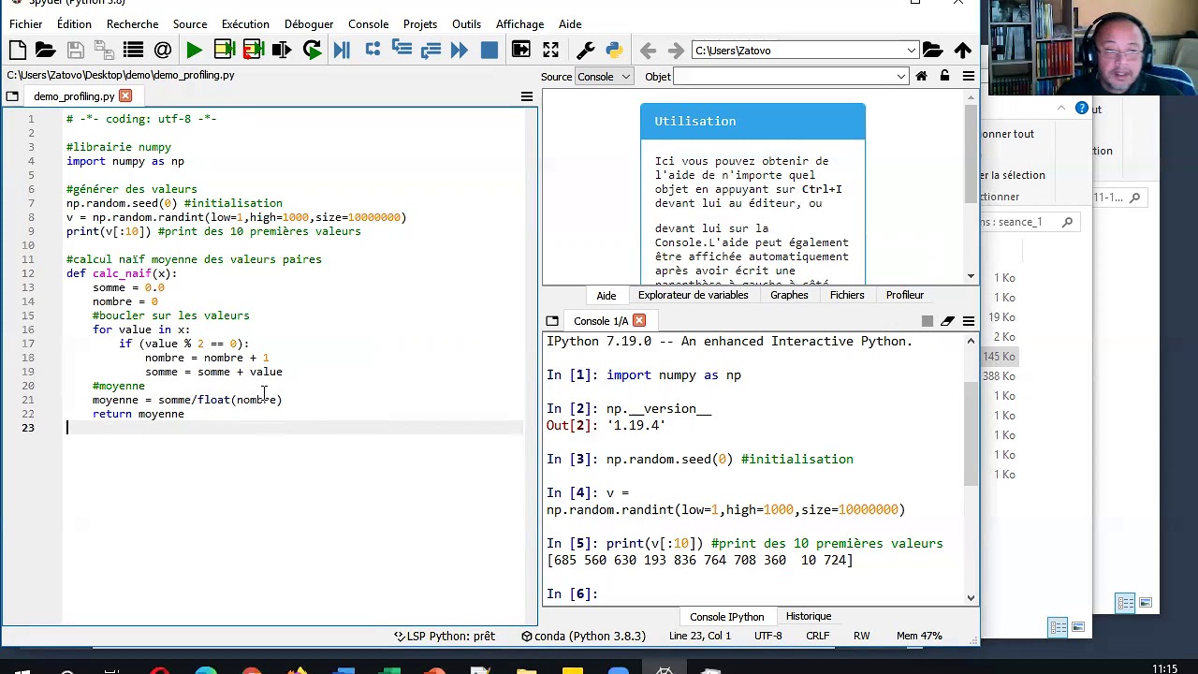Run the current cell
Screen dimensions: 1198x674
224,51
